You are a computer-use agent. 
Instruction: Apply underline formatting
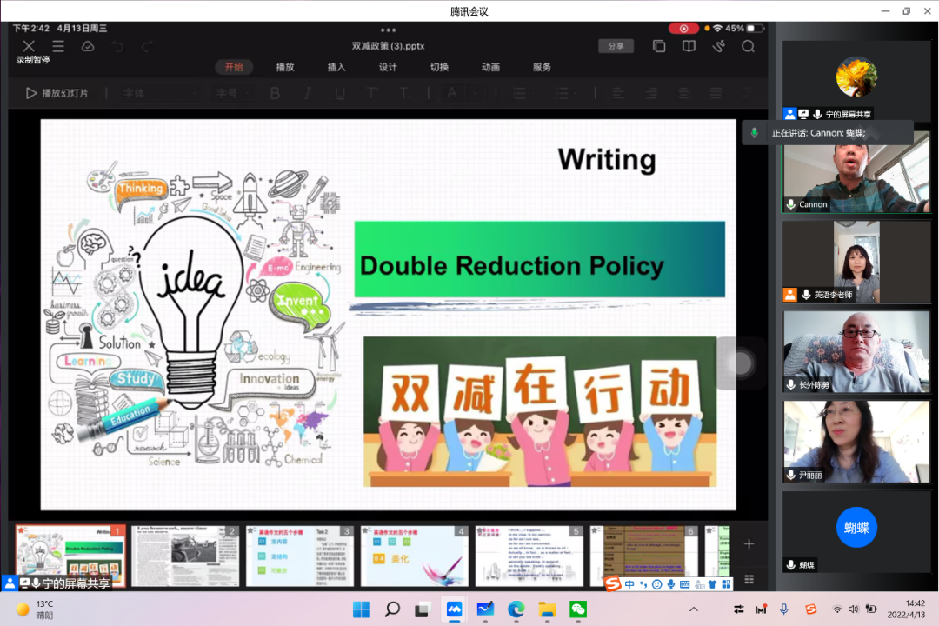(x=340, y=93)
